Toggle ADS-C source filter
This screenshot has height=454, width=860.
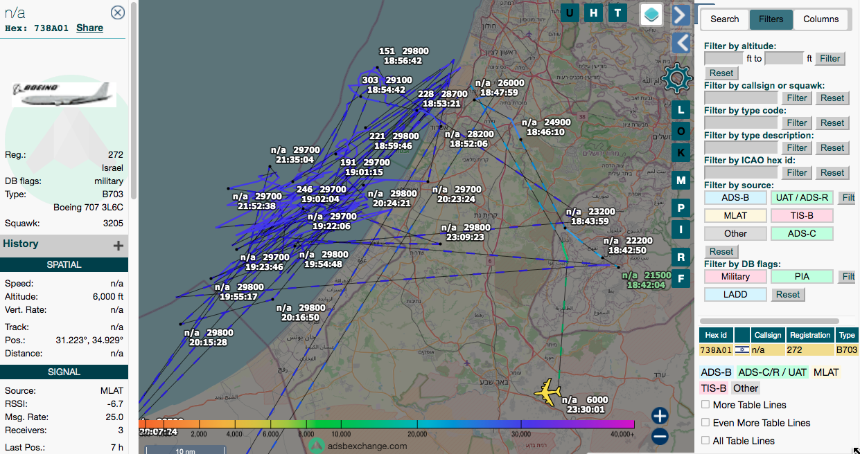(802, 234)
